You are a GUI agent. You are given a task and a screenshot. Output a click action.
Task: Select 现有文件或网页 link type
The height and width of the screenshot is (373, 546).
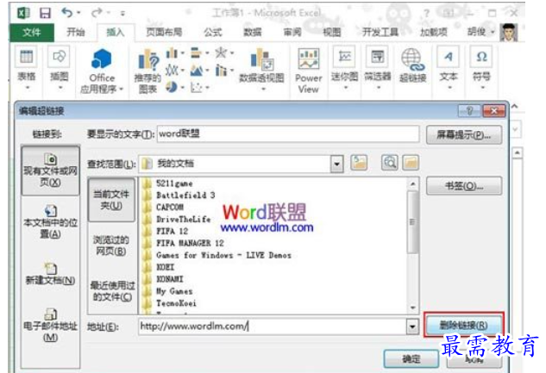(51, 171)
